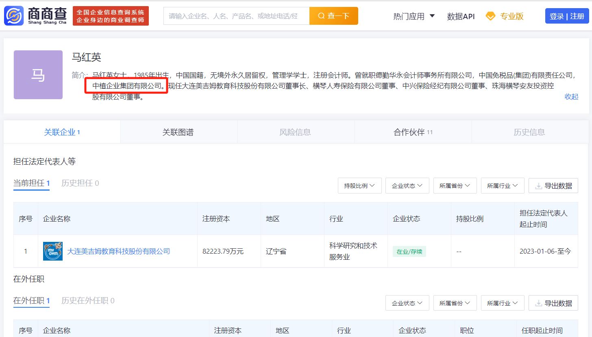Open 所属行业 filter in 在外任职 section
This screenshot has width=592, height=337.
pyautogui.click(x=503, y=303)
